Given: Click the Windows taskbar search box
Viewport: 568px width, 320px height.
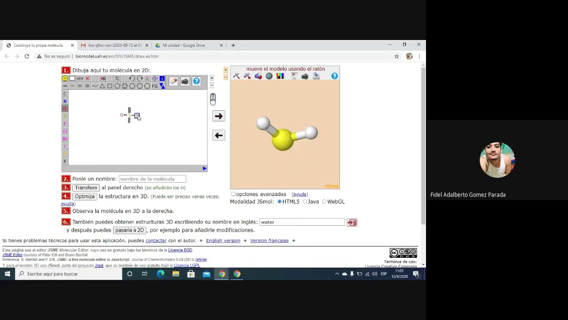Looking at the screenshot, I should tap(69, 274).
